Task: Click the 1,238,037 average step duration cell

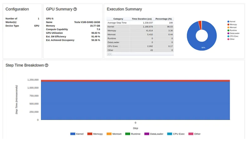Action: click(142, 23)
